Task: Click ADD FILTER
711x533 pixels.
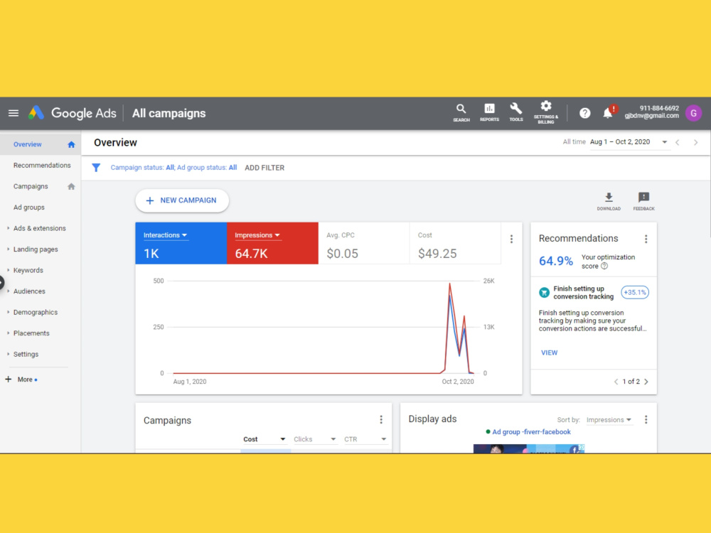Action: point(264,168)
